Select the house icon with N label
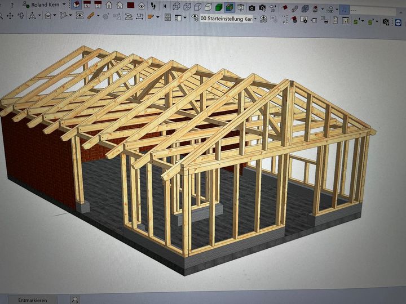The width and height of the screenshot is (406, 304). tap(87, 5)
